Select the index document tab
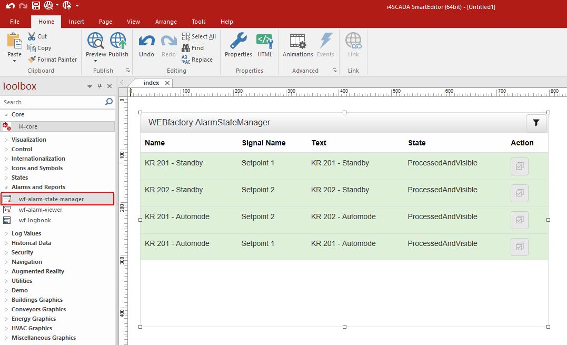This screenshot has width=567, height=345. point(151,83)
